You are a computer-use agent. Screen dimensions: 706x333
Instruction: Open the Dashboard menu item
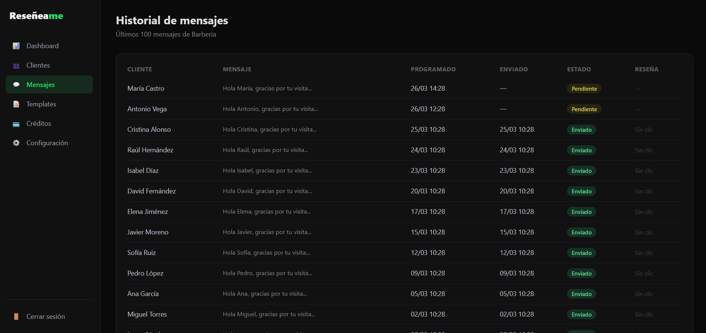42,46
